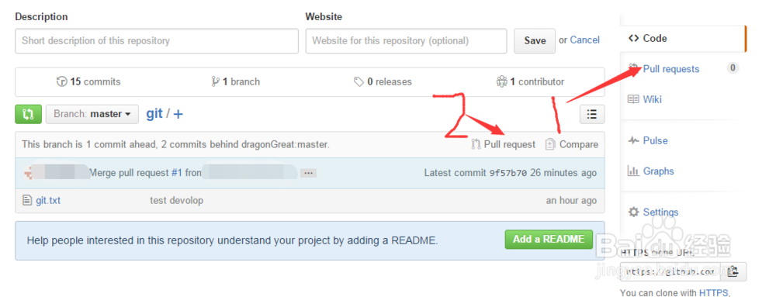The height and width of the screenshot is (297, 776).
Task: Click the branch ahead/behind status text
Action: [x=175, y=145]
